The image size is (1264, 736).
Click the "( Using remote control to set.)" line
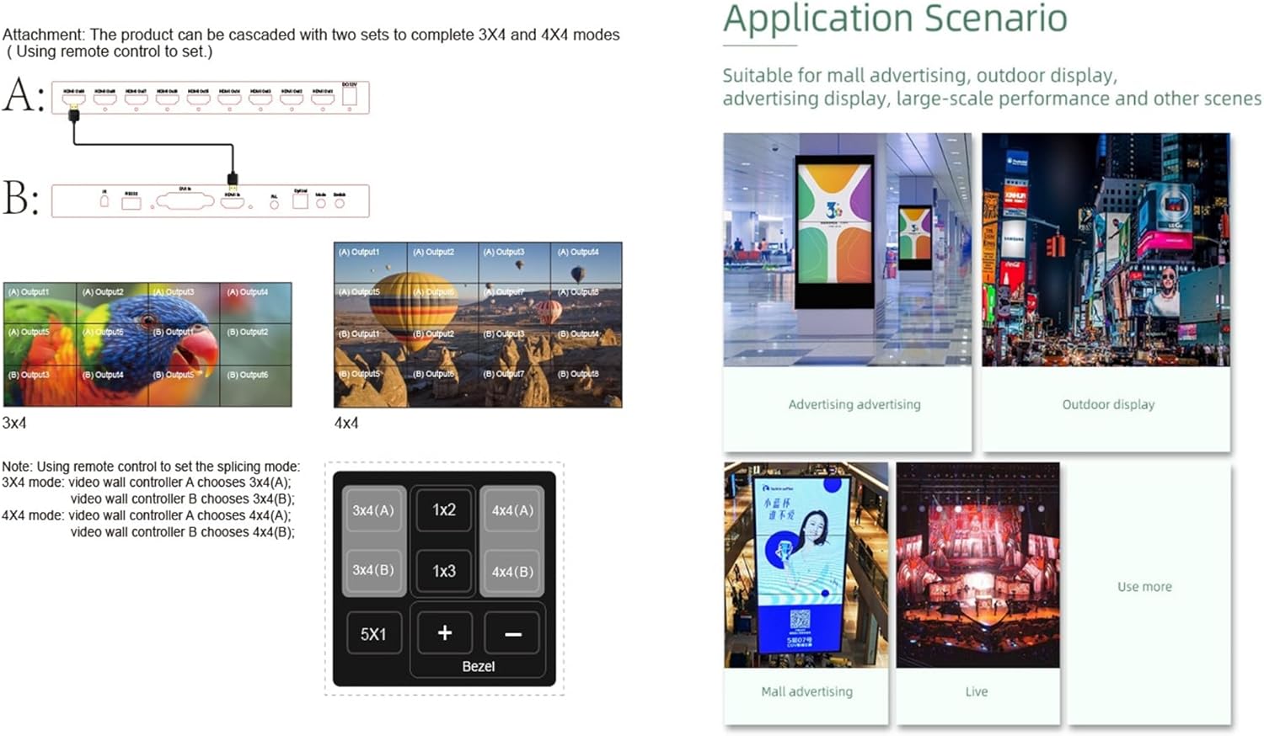point(110,51)
